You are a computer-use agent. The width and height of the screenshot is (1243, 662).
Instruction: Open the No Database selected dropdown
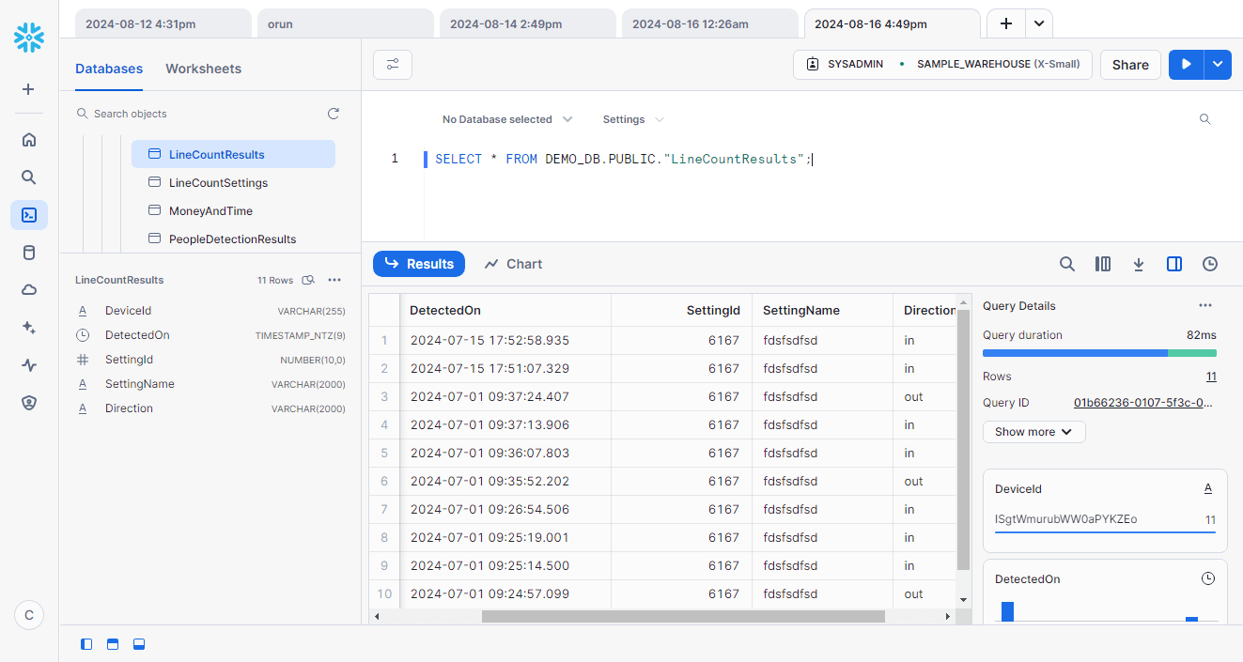pos(507,119)
